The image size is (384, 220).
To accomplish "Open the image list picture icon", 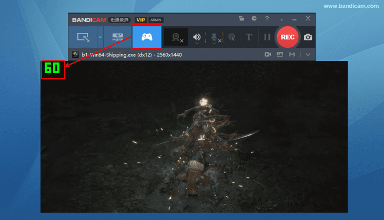I will (x=280, y=54).
